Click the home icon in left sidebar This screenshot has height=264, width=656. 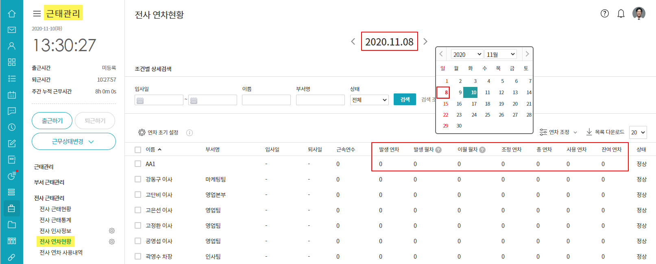12,14
